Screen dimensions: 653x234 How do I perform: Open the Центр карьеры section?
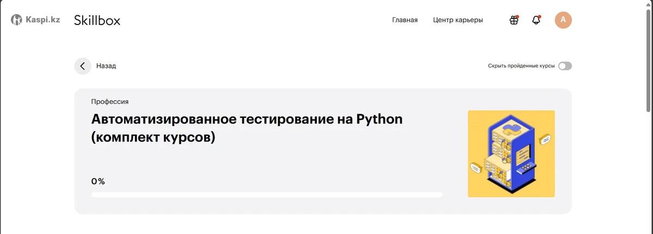(458, 20)
